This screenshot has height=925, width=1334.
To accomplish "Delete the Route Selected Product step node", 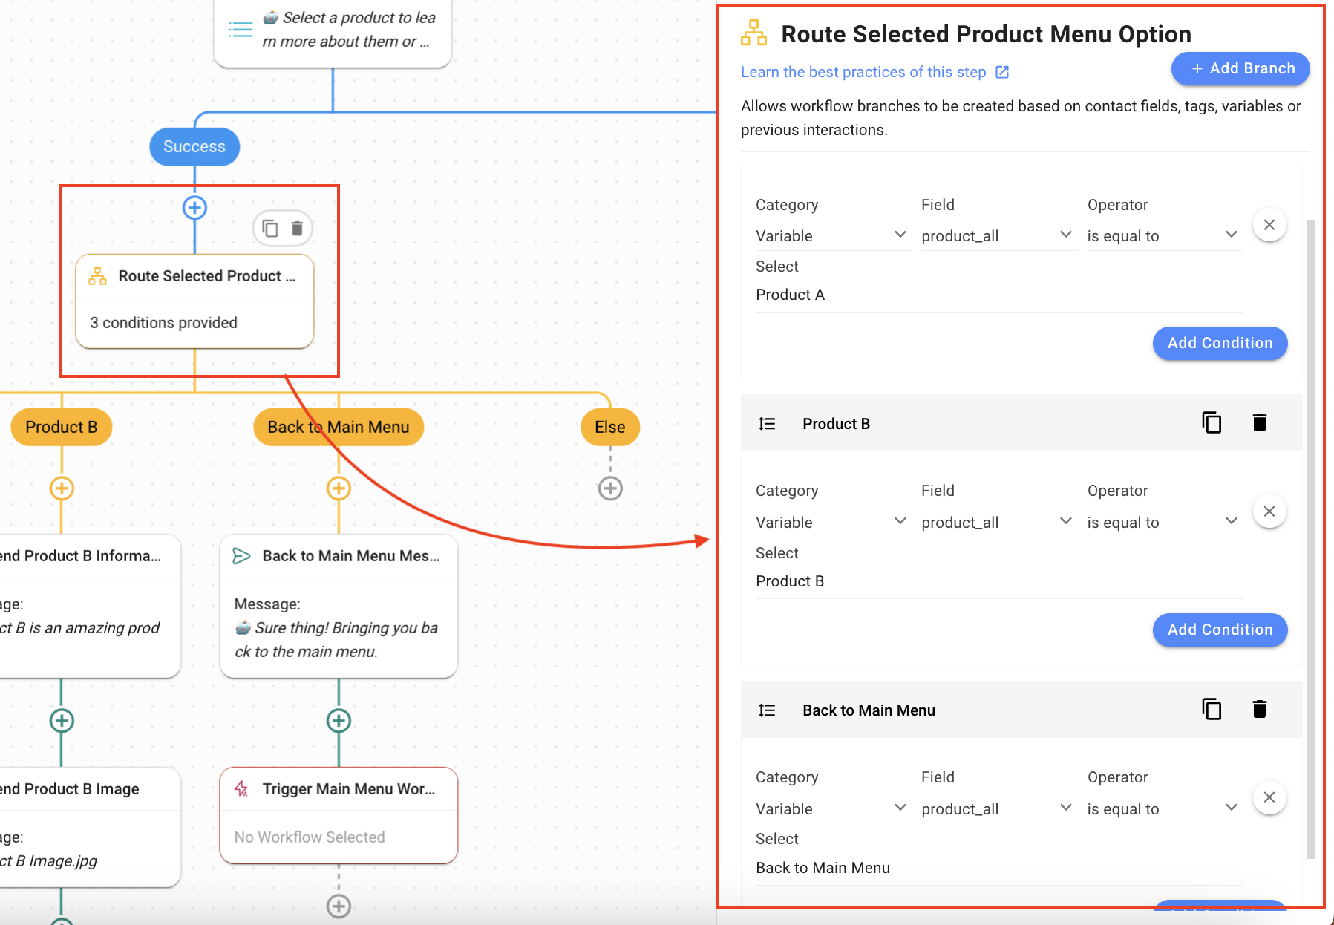I will click(x=297, y=228).
